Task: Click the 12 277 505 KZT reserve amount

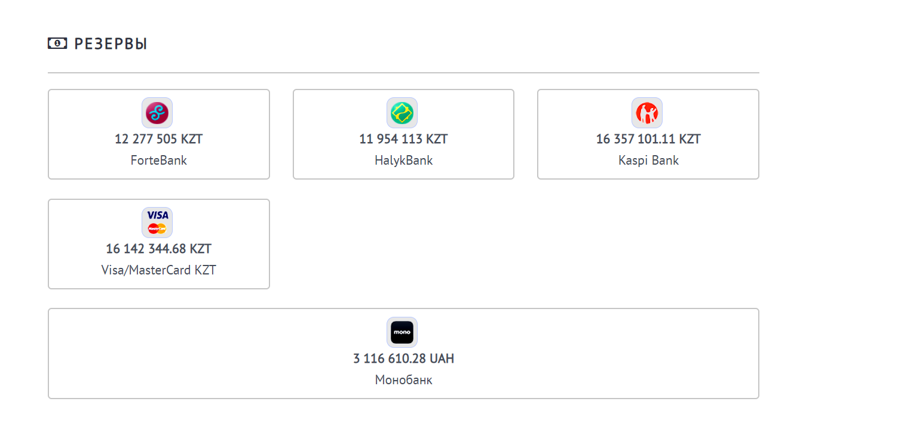Action: pos(159,139)
